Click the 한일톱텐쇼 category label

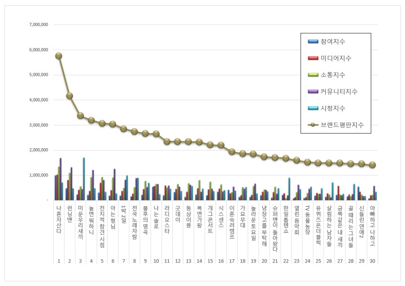[286, 219]
